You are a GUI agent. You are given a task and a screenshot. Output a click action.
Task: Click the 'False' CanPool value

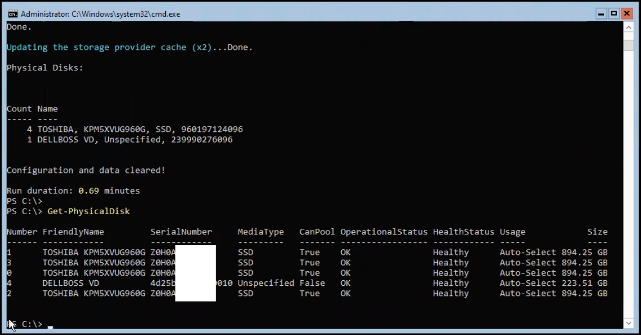(x=312, y=283)
